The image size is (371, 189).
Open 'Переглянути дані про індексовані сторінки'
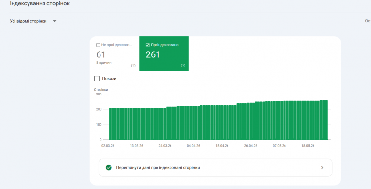coord(215,168)
